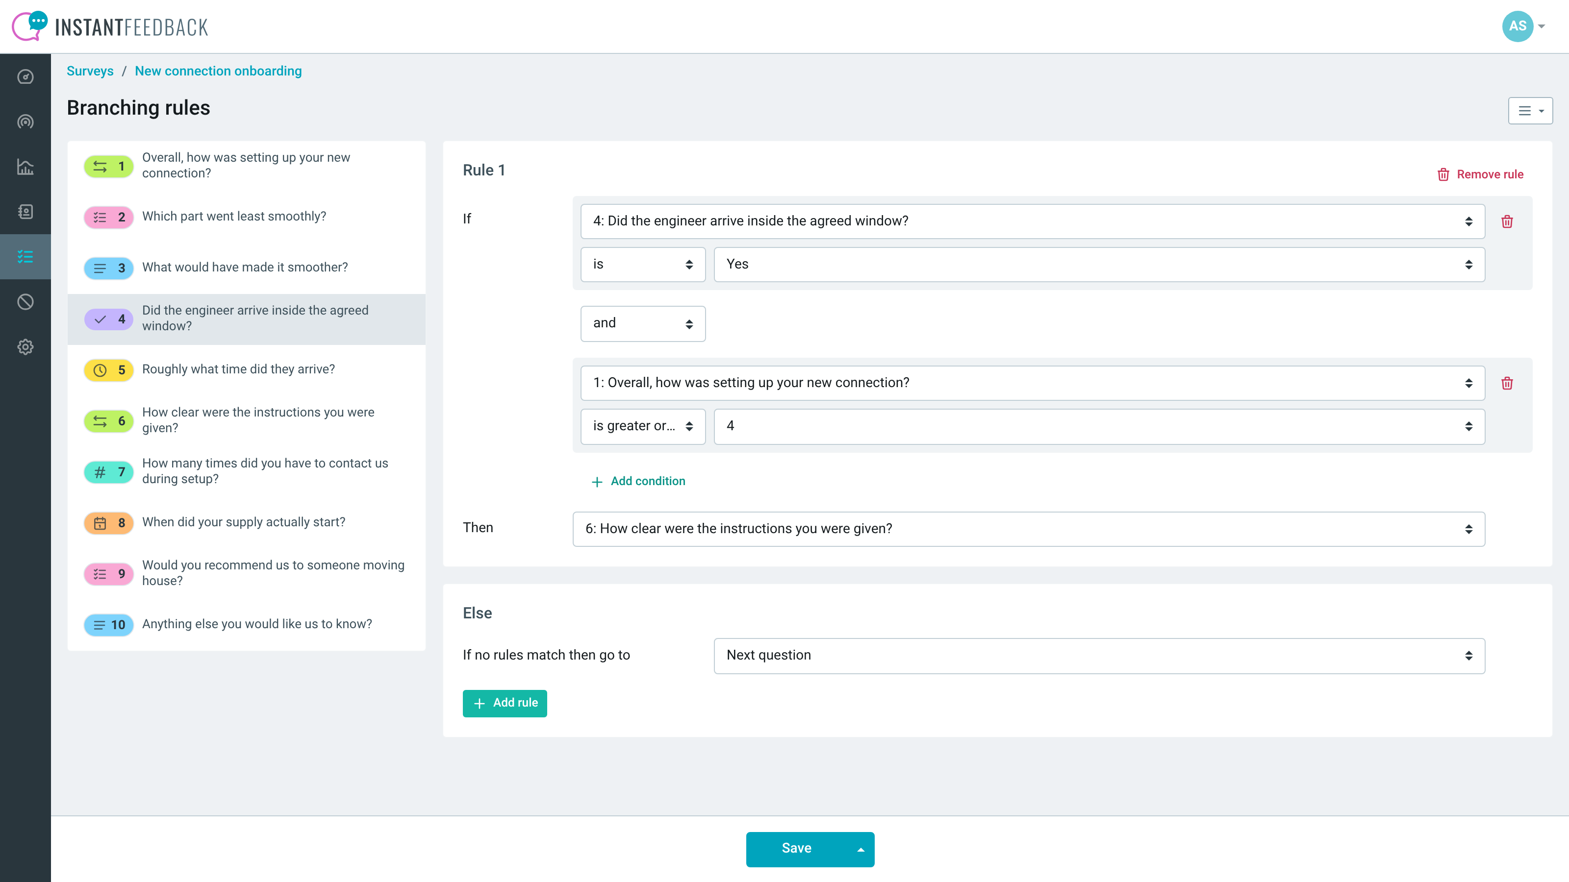Select question 'How clear were the instructions'
Viewport: 1569px width, 882px height.
point(246,421)
